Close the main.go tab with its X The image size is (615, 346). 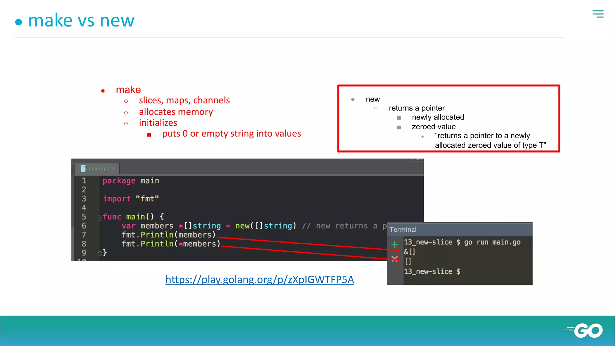(x=114, y=168)
